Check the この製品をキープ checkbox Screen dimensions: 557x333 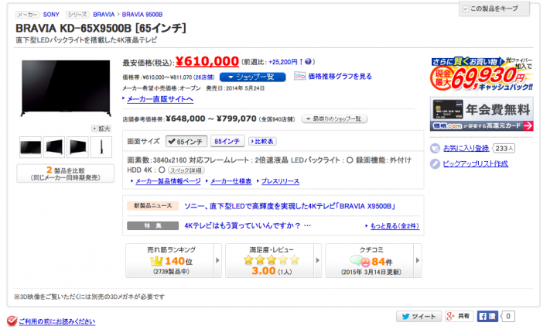pyautogui.click(x=466, y=9)
